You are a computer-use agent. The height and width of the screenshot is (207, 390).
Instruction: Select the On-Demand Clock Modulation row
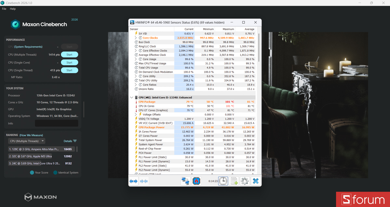click(x=192, y=72)
